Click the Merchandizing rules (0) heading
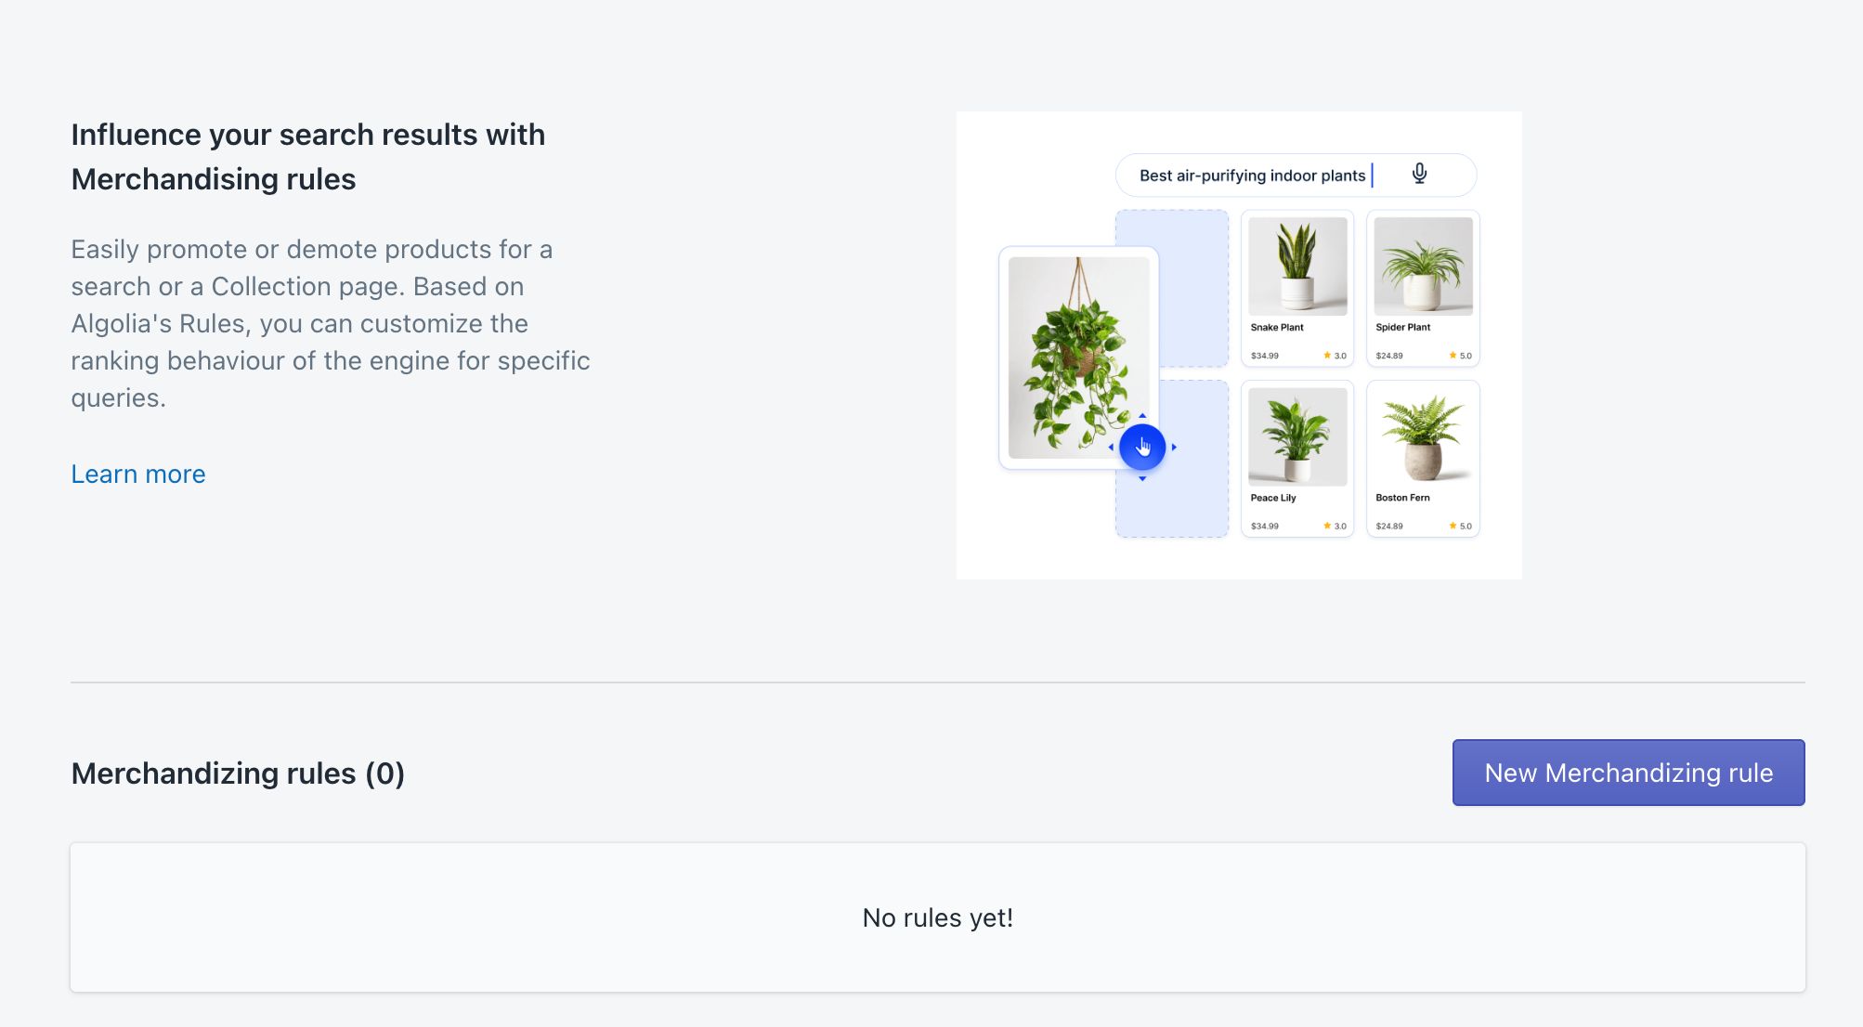Viewport: 1863px width, 1027px height. pos(238,773)
